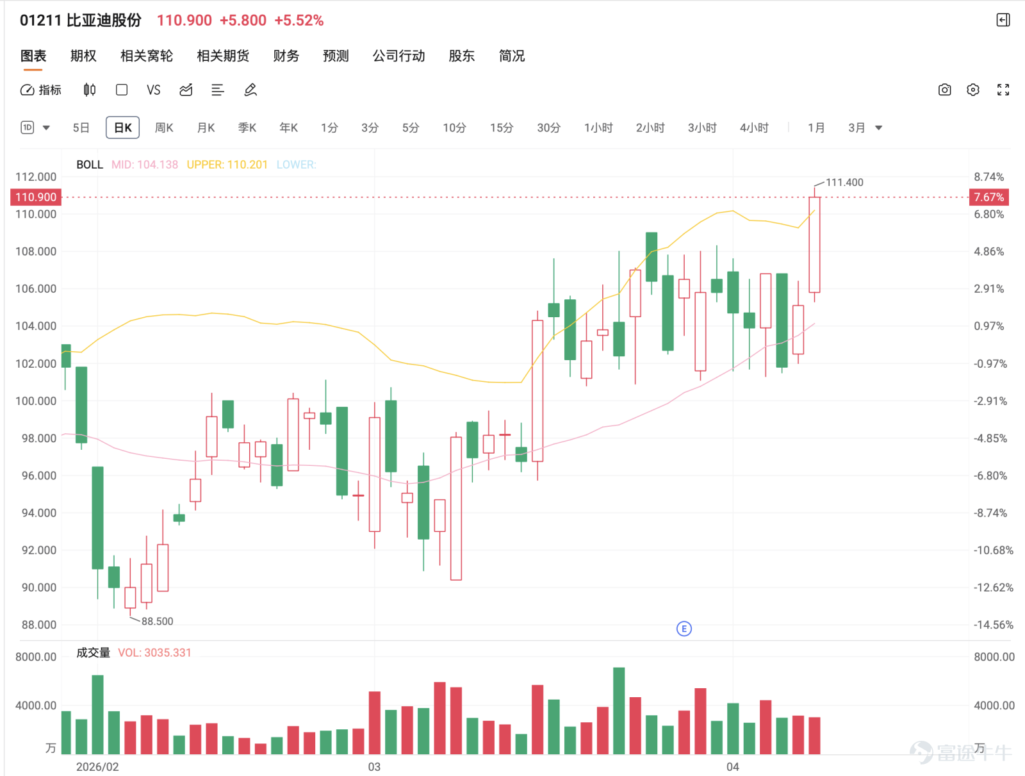Select the 3小时 interval
The image size is (1025, 776).
(x=702, y=128)
